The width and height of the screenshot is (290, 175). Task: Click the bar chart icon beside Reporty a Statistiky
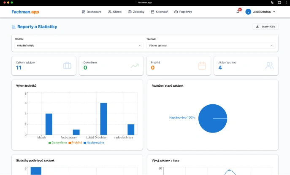(14, 27)
